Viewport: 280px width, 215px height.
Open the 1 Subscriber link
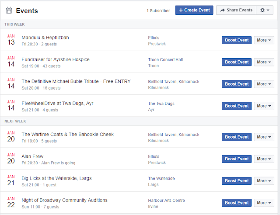point(158,10)
